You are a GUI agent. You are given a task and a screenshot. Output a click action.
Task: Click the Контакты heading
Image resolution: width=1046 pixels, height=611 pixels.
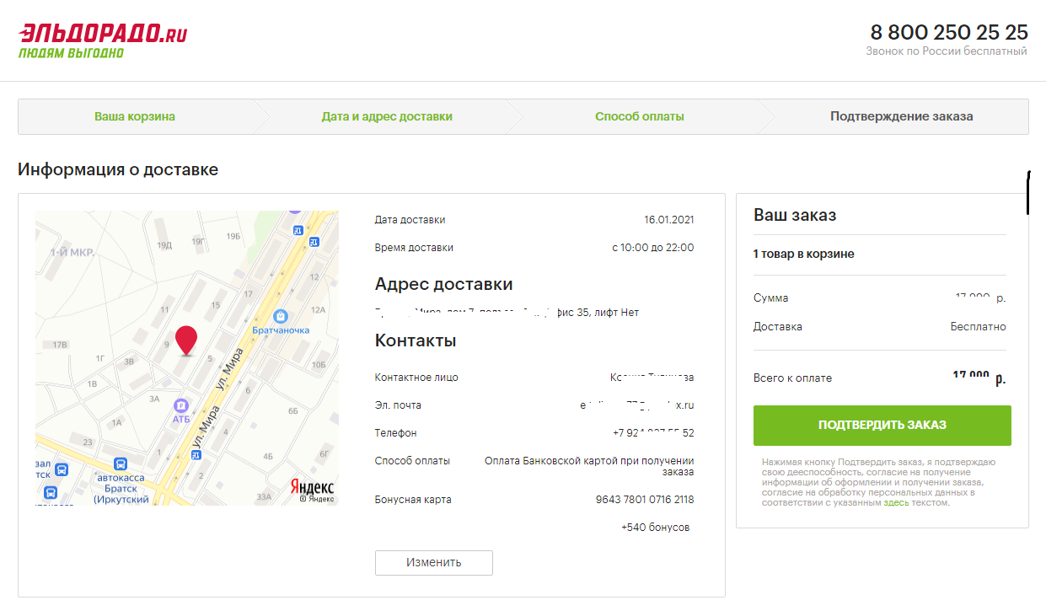416,340
